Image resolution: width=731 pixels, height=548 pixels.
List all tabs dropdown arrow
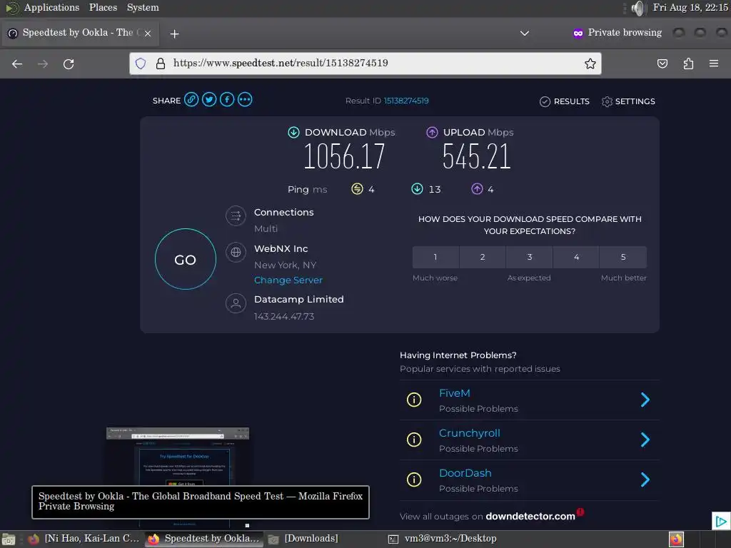[525, 33]
